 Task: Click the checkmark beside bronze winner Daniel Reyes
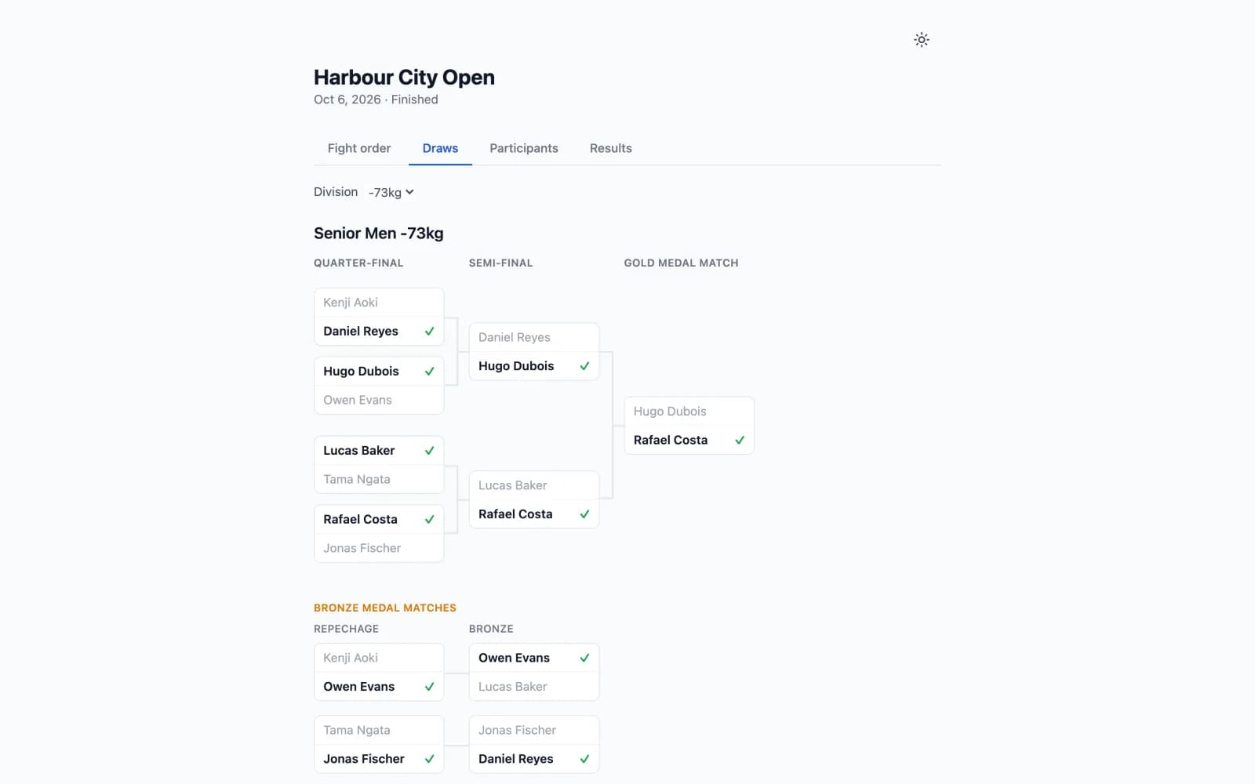pos(584,759)
